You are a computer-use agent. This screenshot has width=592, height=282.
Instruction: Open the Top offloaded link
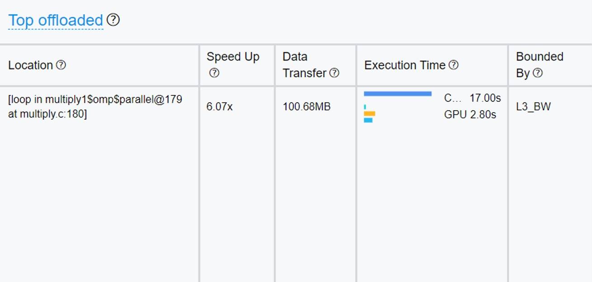point(56,20)
